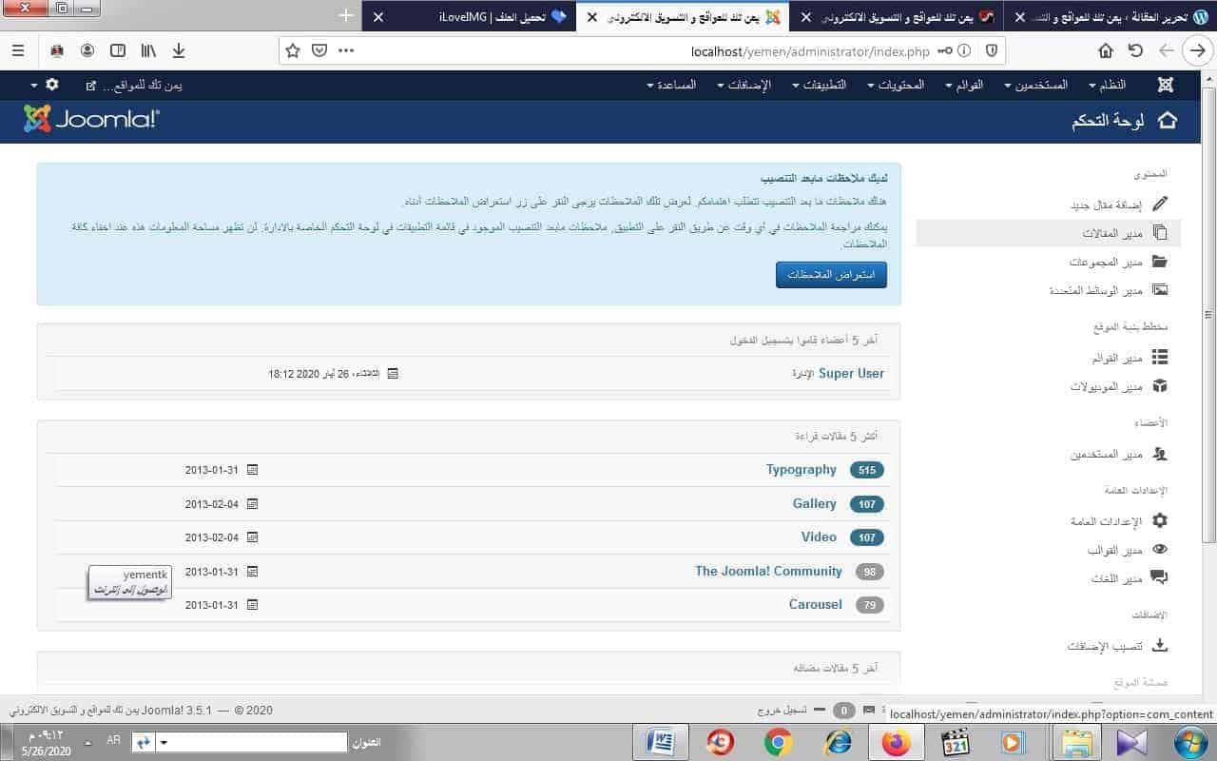
Task: Show Firefox downloads arrow
Action: pos(179,50)
